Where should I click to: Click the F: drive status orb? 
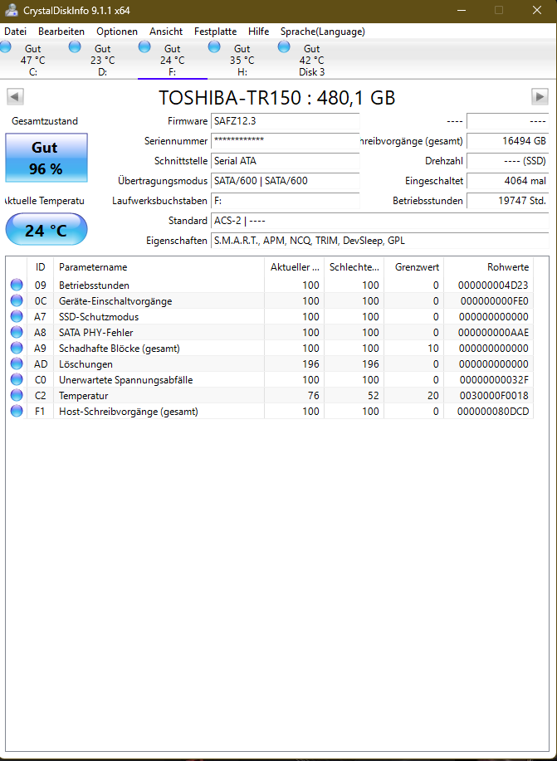(144, 46)
